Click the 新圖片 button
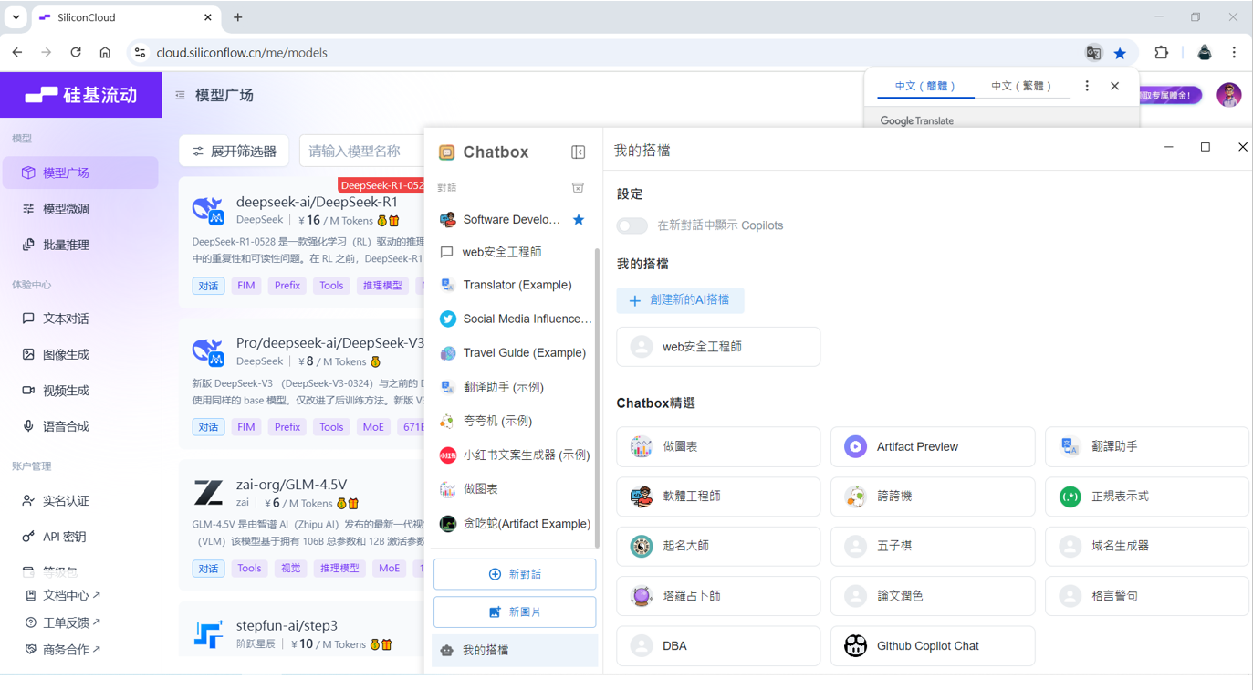1253x690 pixels. point(515,612)
